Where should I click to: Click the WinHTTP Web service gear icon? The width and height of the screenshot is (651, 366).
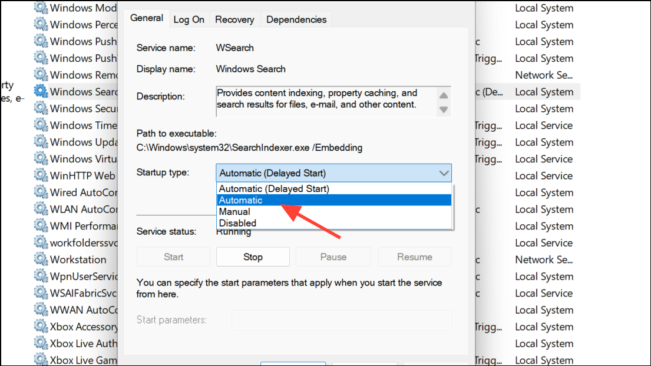point(41,175)
